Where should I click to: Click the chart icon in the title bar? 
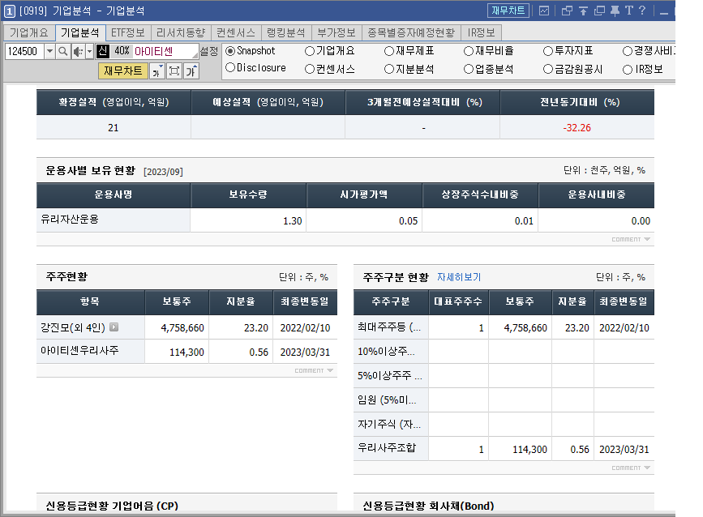pos(543,11)
